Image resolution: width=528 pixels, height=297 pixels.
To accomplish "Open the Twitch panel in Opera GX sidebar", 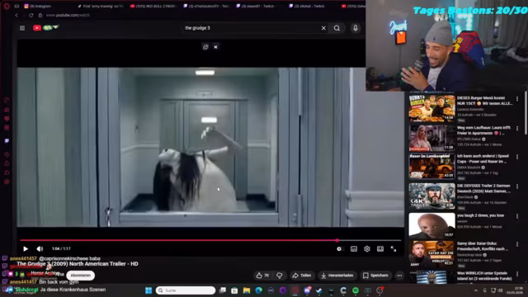I will (7, 141).
